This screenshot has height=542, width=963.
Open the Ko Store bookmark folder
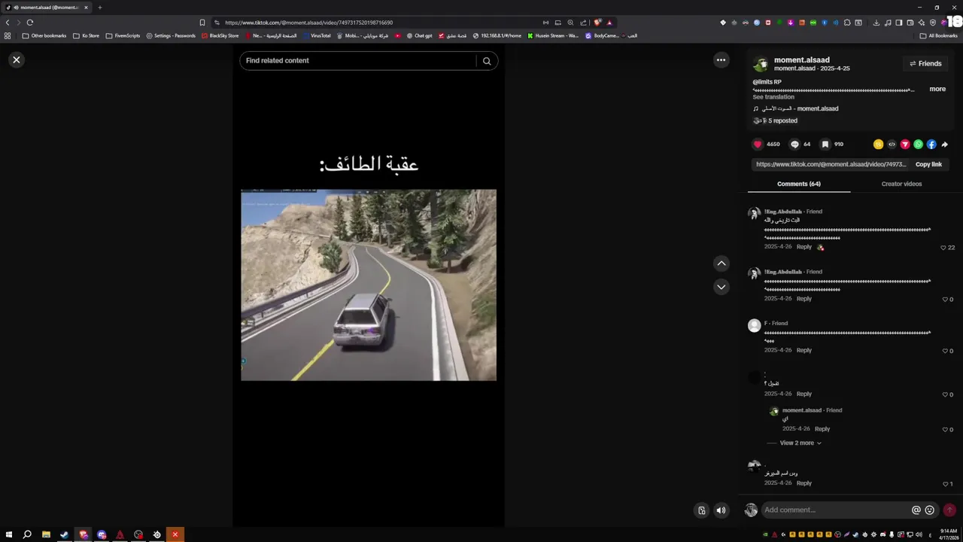click(87, 35)
